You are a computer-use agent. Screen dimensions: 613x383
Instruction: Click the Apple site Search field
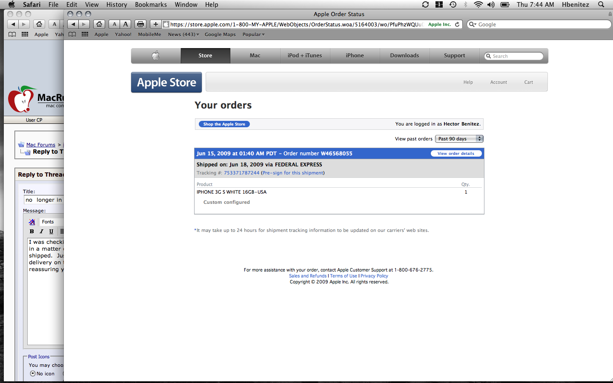click(514, 56)
